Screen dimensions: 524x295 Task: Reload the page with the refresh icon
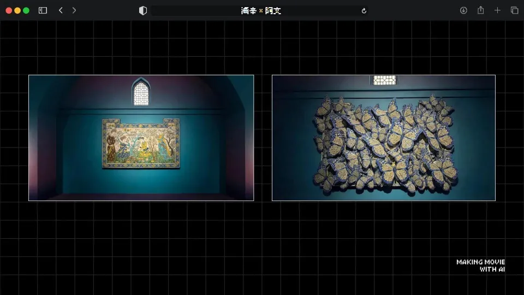tap(364, 11)
